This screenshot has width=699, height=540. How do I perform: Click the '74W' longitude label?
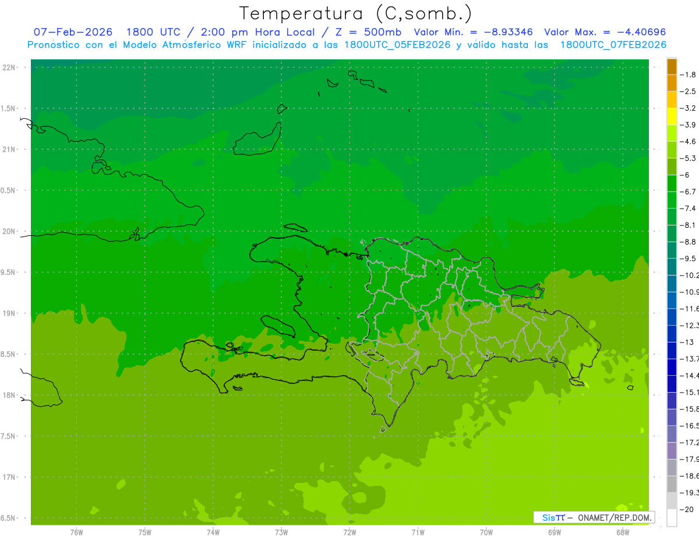click(x=213, y=532)
